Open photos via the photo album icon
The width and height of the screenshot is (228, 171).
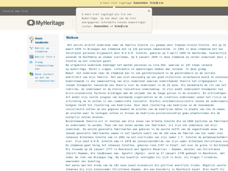(31, 56)
